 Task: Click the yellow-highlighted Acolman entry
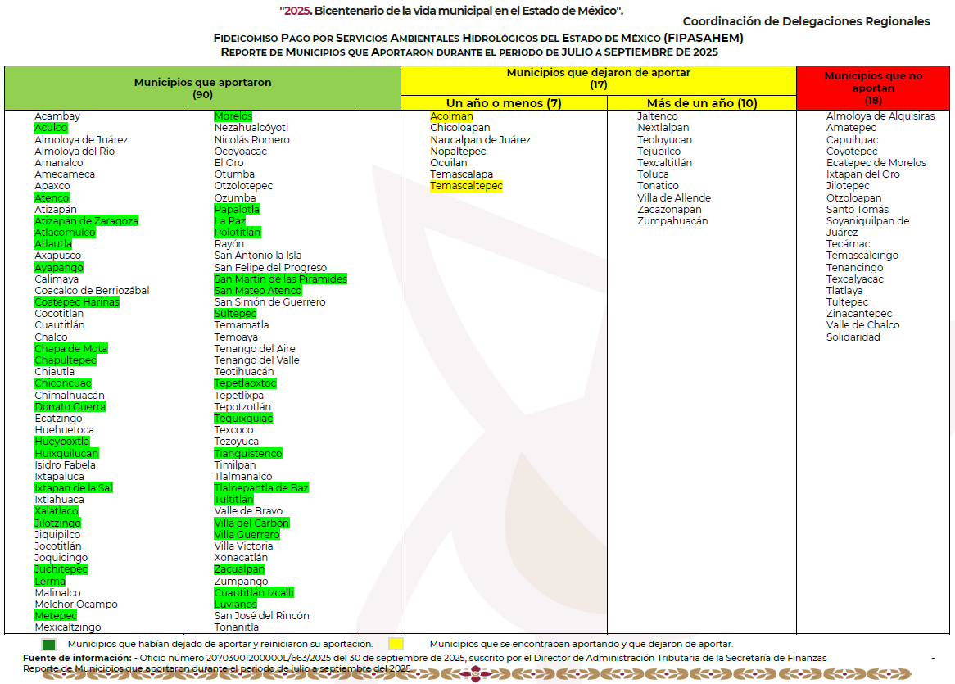451,116
